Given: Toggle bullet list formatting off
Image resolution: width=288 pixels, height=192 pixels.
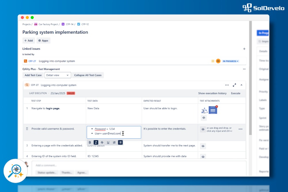Looking at the screenshot, I should point(120,142).
